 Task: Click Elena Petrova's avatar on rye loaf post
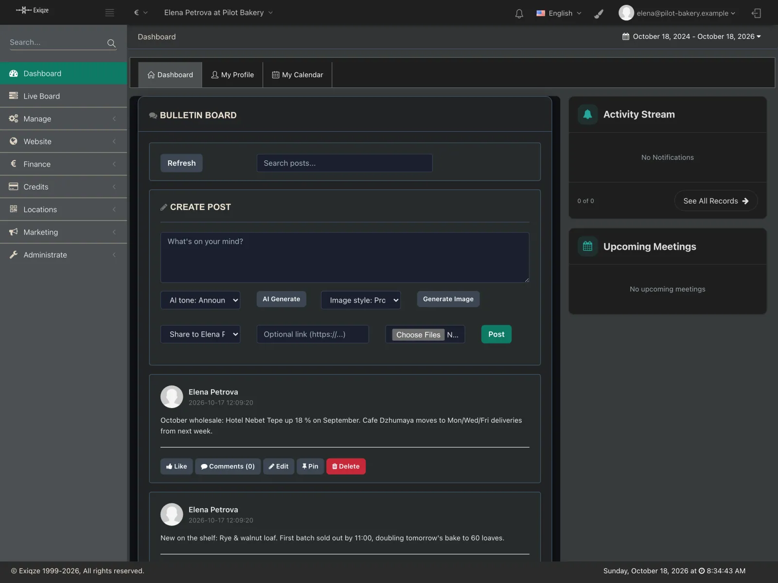172,514
